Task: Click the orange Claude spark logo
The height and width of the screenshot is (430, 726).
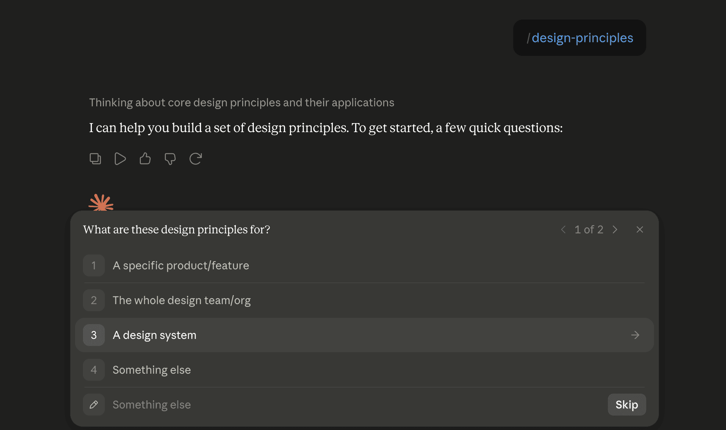Action: [x=101, y=202]
